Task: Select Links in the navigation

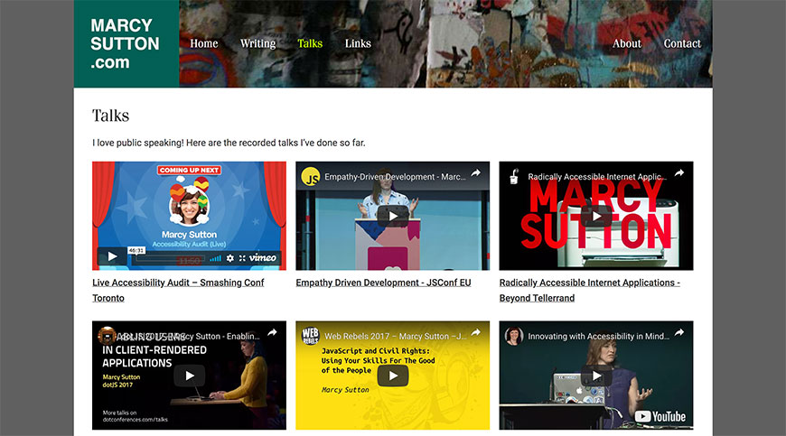Action: pos(358,43)
